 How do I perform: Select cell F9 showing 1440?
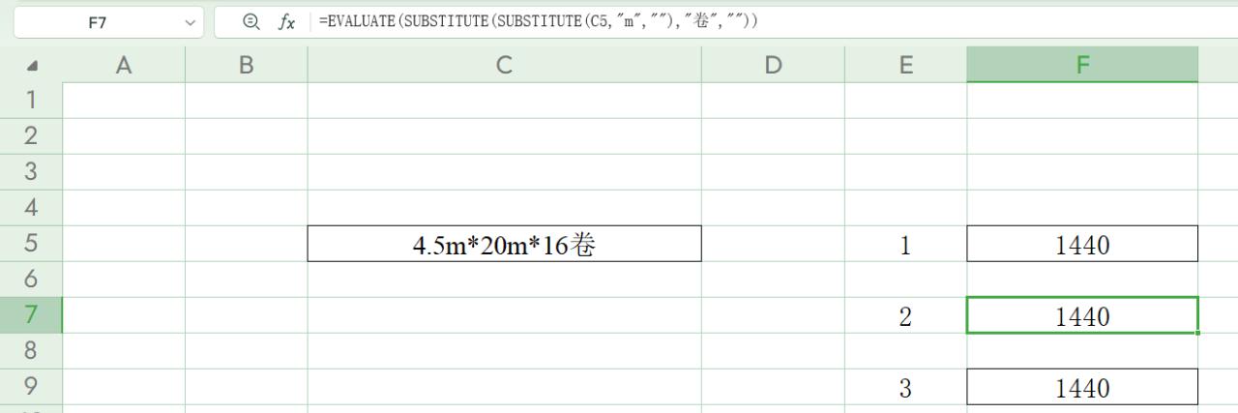click(1081, 388)
